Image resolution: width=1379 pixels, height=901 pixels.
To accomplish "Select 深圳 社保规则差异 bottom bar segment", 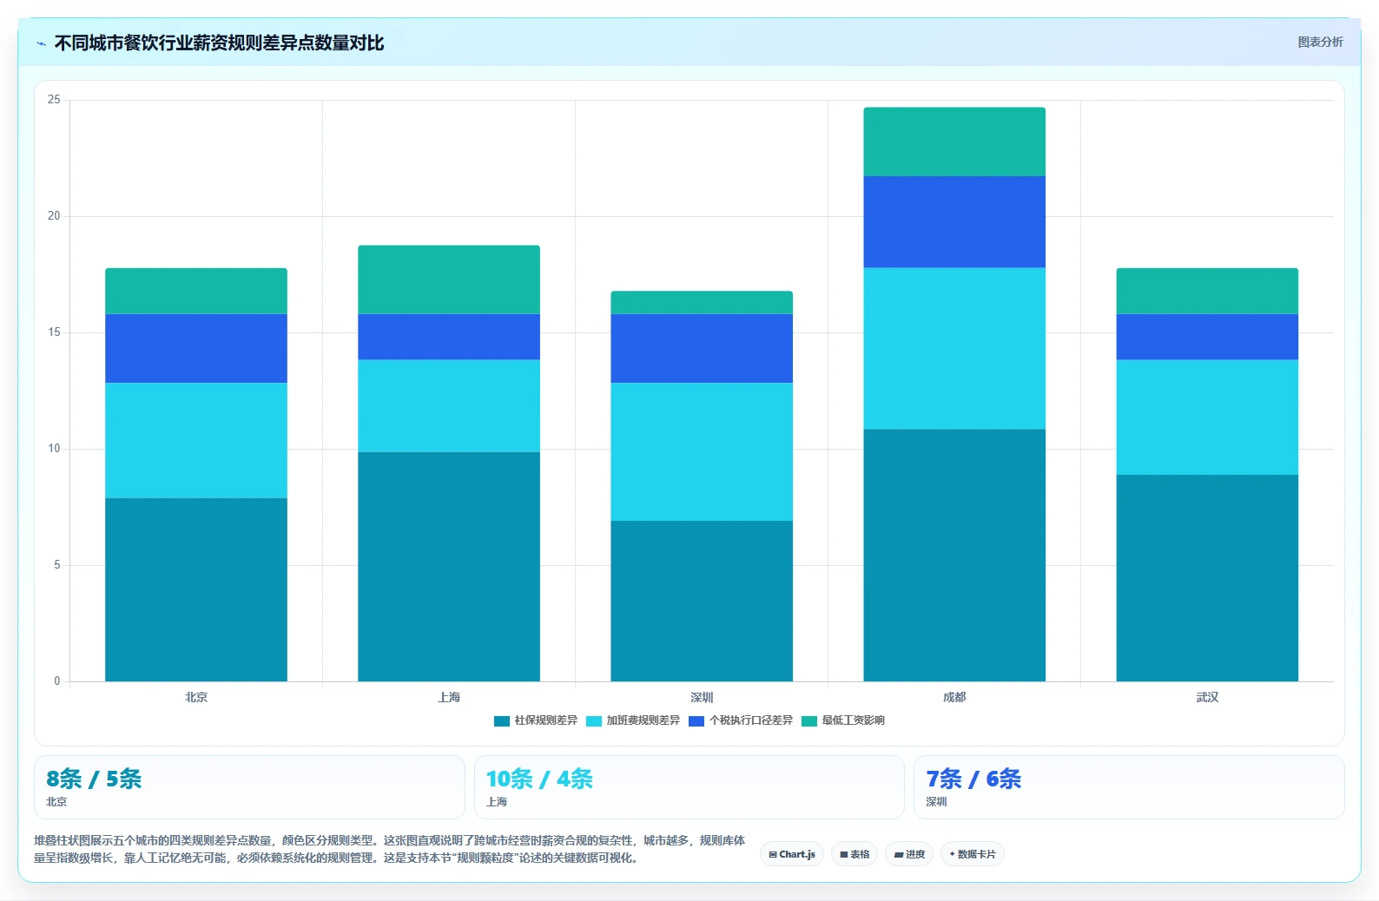I will point(702,601).
